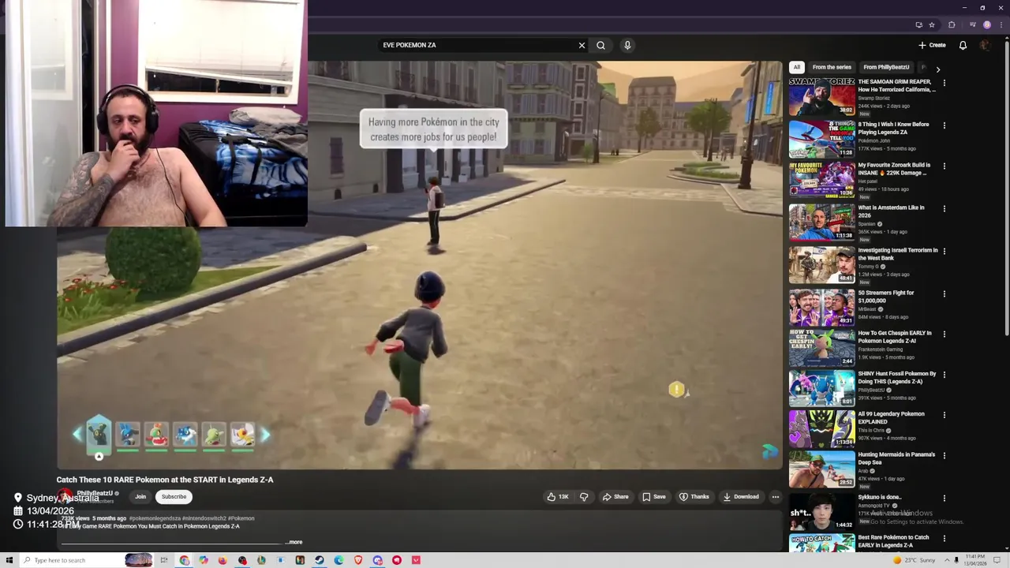Screen dimensions: 1010x568
Task: Click the install app icon in address bar
Action: coord(918,24)
